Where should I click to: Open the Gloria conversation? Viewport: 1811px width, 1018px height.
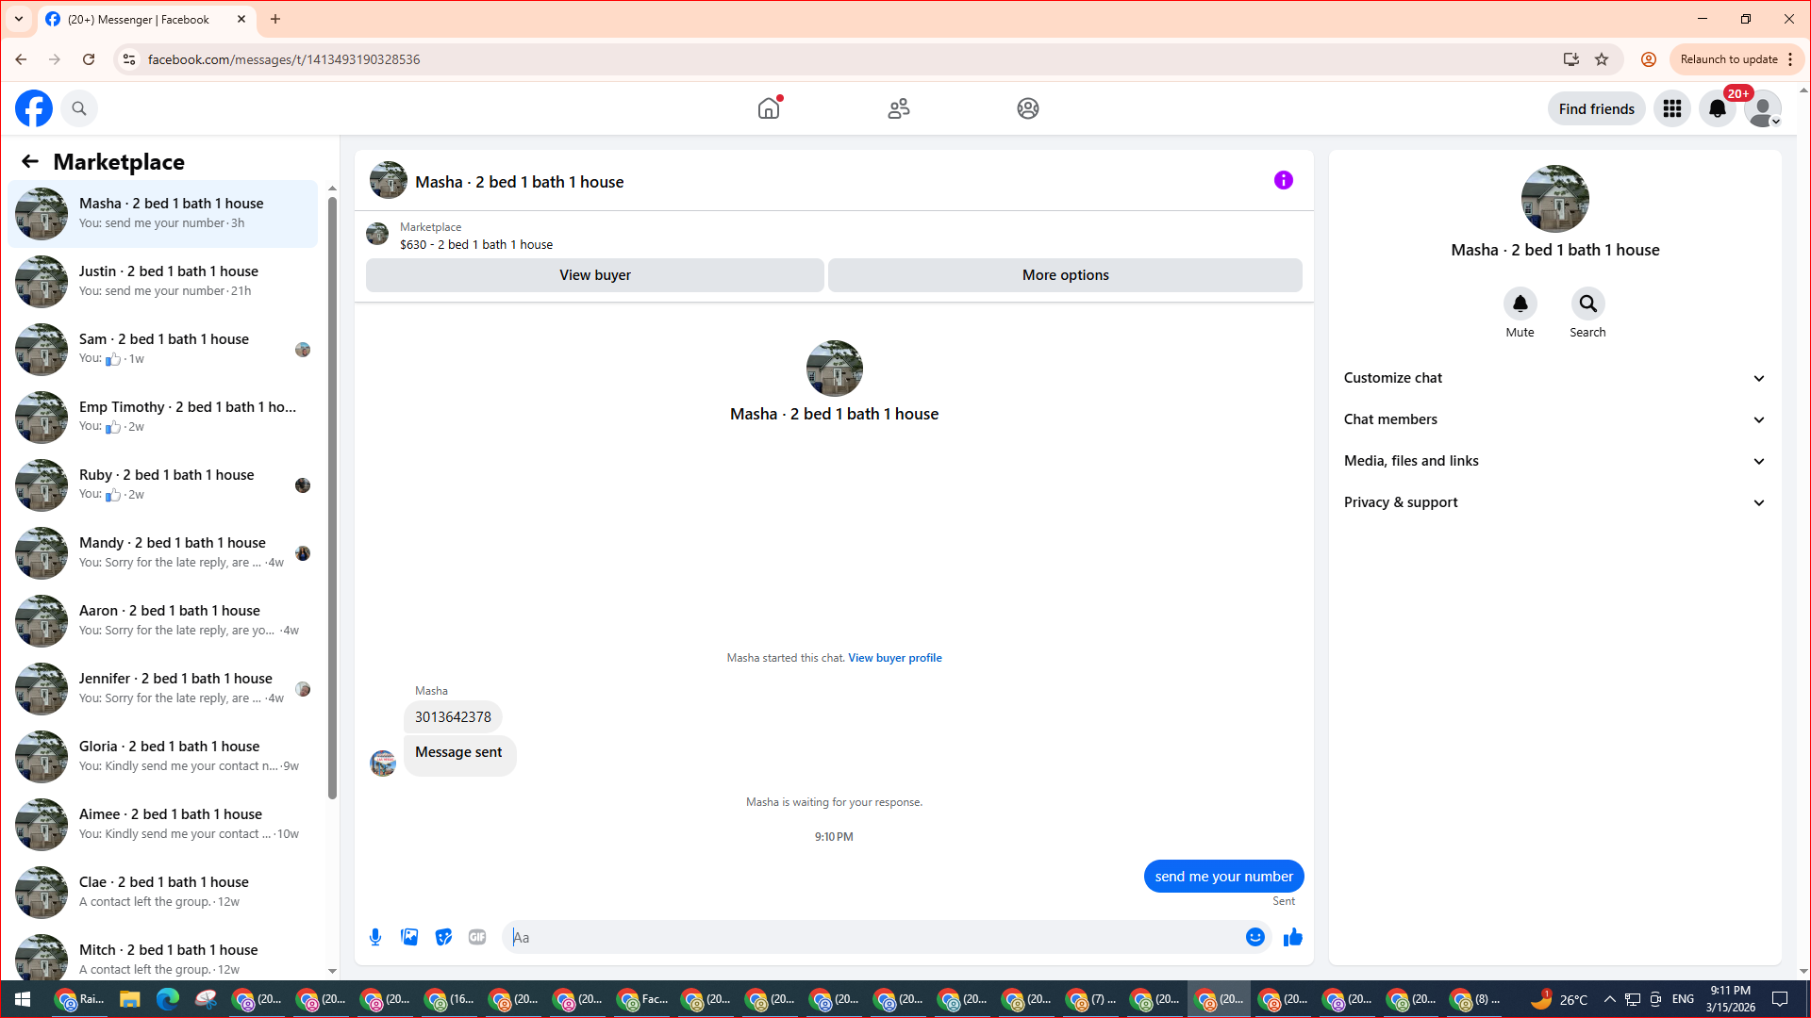(x=163, y=756)
